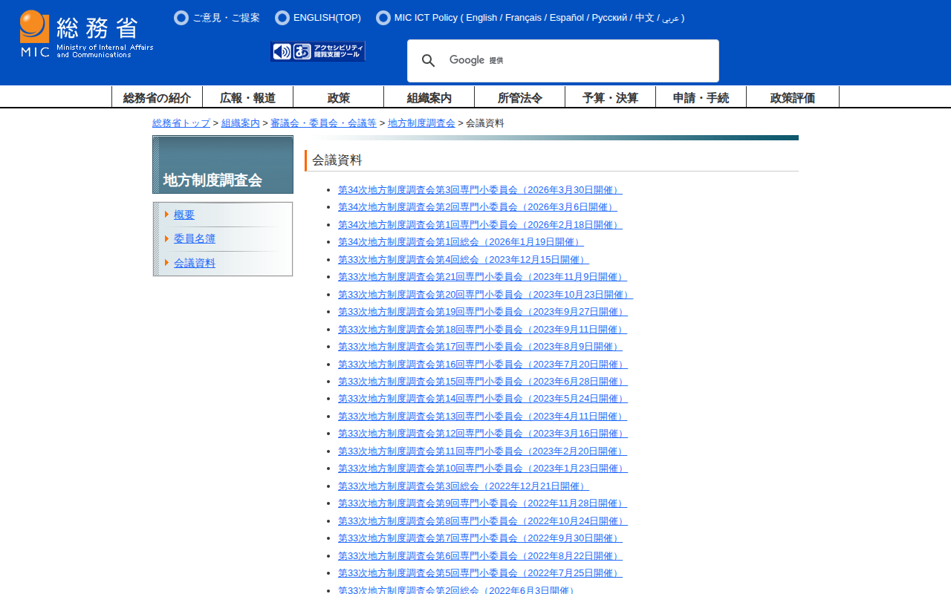This screenshot has height=594, width=951.
Task: Open 第34次 第3回専門小委員会 meeting link
Action: pos(480,190)
